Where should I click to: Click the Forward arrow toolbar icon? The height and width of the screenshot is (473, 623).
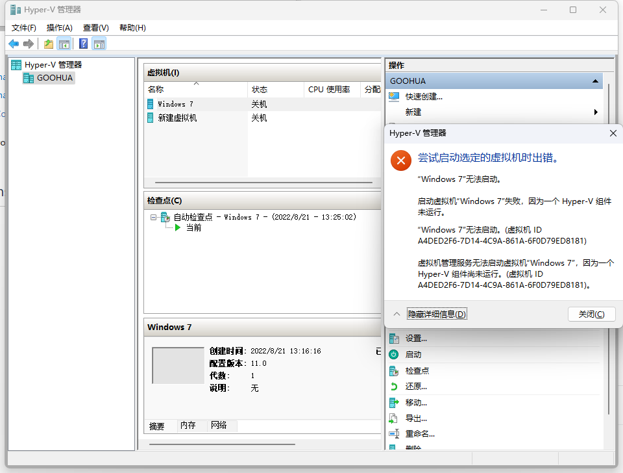[28, 44]
